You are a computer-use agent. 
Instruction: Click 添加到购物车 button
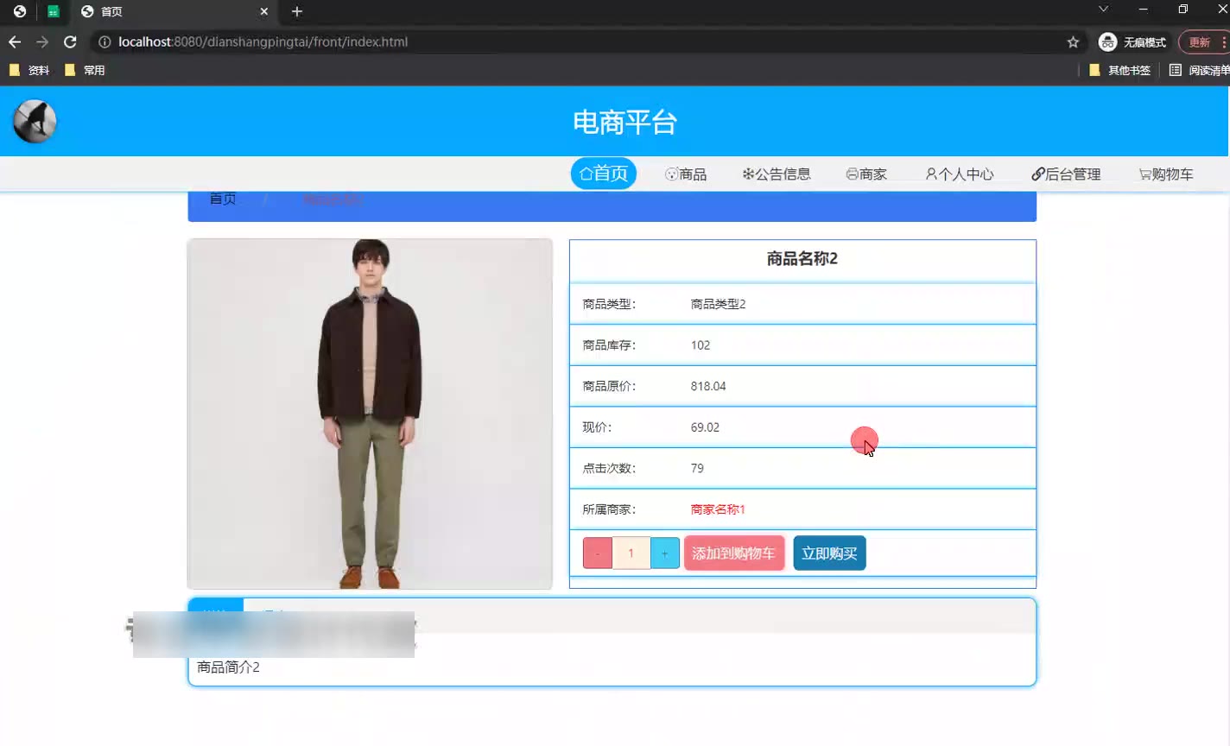point(733,553)
